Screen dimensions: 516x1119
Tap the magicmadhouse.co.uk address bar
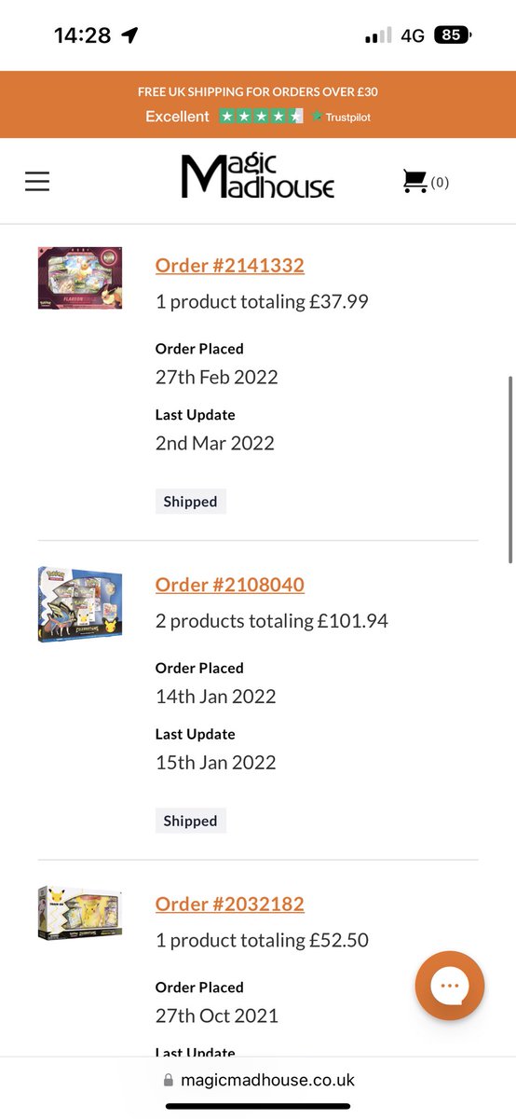[258, 1080]
